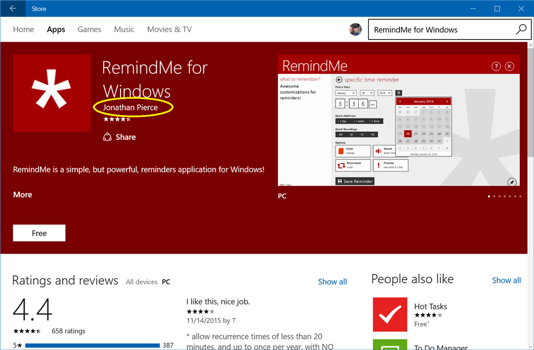
Task: Click the Share text link
Action: (126, 137)
